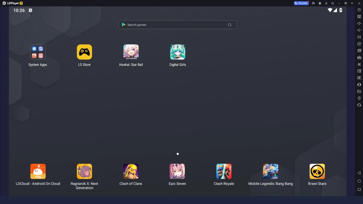Click the Remote button in title bar
Viewport: 363px width, 204px height.
[301, 3]
